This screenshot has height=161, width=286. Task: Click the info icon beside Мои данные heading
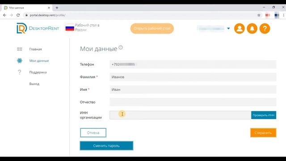pos(121,47)
